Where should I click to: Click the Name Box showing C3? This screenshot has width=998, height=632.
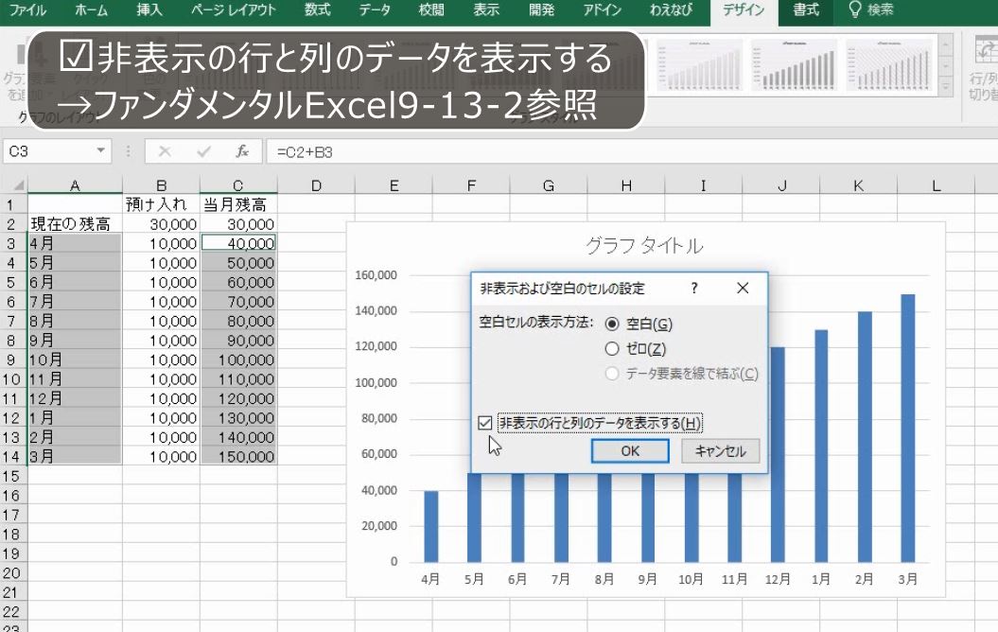[48, 151]
